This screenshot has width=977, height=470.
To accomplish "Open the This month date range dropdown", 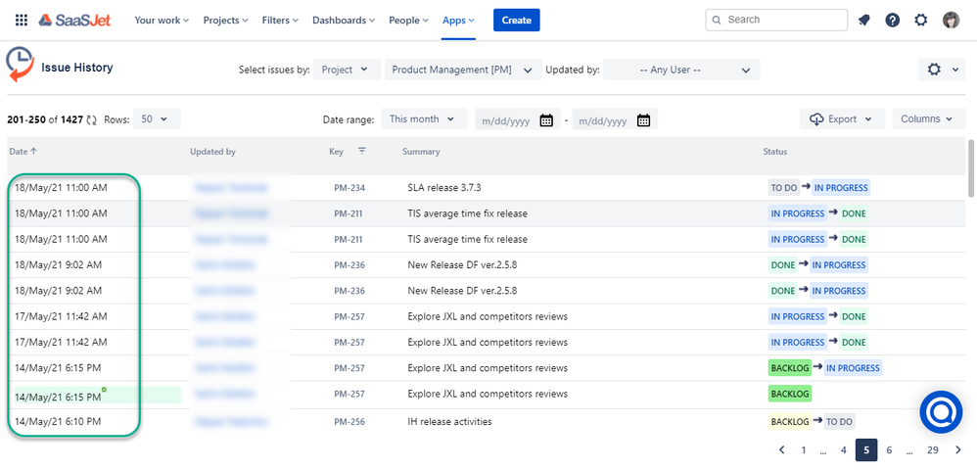I will 424,119.
